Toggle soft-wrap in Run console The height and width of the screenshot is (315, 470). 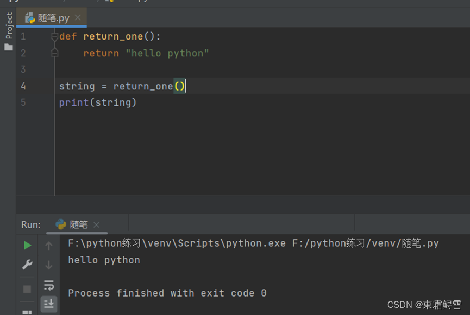[x=49, y=285]
